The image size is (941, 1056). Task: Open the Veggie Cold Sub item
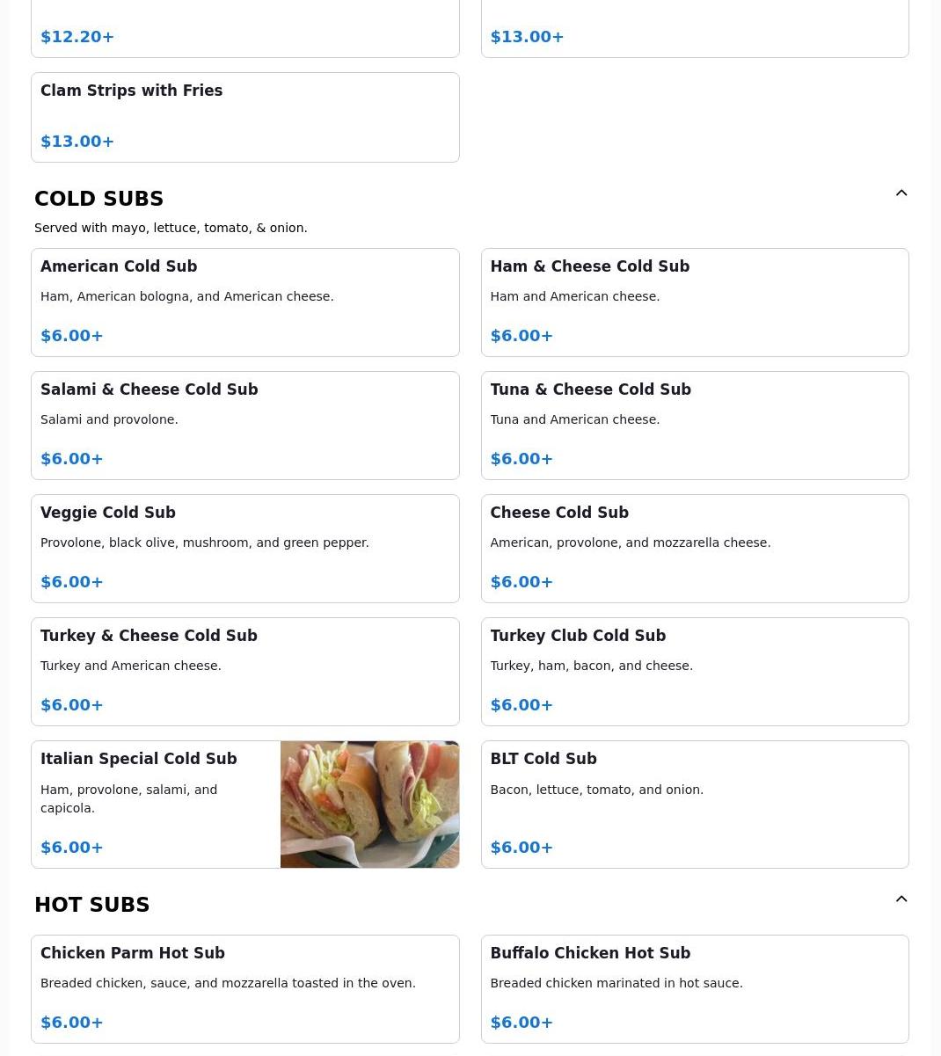pyautogui.click(x=245, y=549)
